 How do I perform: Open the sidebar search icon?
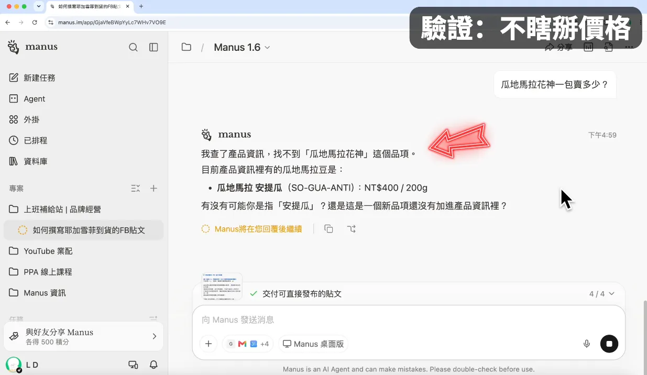coord(134,47)
